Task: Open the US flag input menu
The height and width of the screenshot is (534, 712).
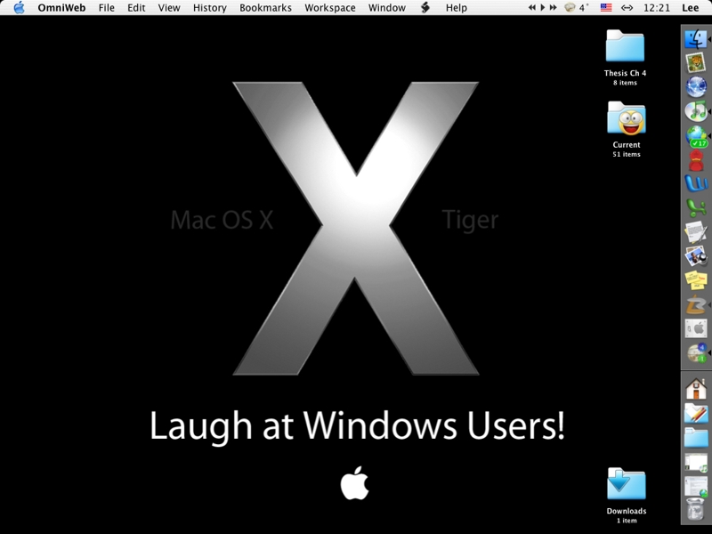Action: point(606,8)
